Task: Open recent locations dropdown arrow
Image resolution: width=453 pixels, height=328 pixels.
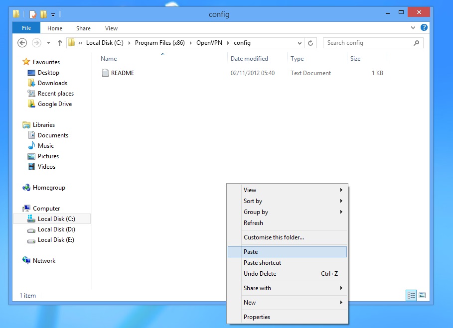Action: pos(48,43)
